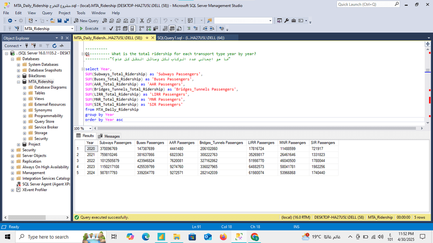433x243 pixels.
Task: Copy selection with the copy icon
Action: pos(149,21)
